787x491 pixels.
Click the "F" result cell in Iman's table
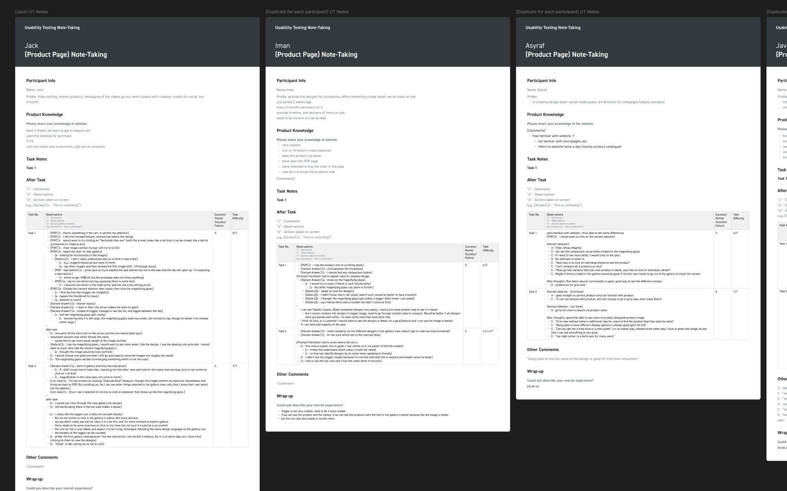click(x=466, y=331)
